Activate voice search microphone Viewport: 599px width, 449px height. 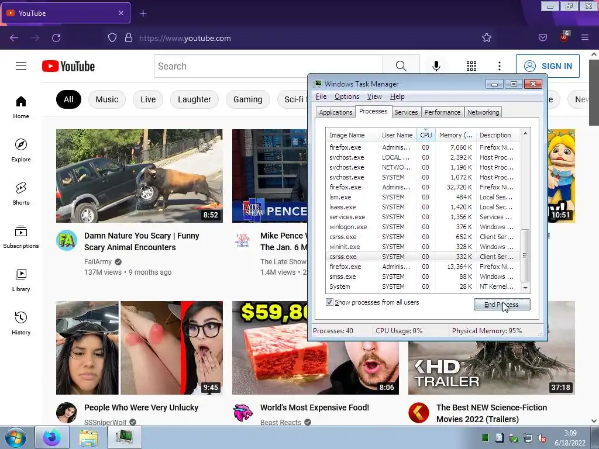436,66
